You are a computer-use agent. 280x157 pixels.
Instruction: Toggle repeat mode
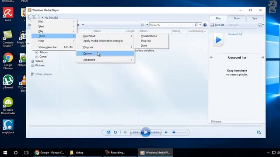coord(115,132)
